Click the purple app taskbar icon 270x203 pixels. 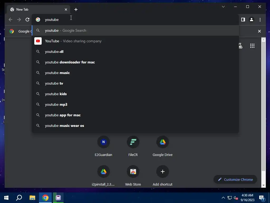[58, 198]
